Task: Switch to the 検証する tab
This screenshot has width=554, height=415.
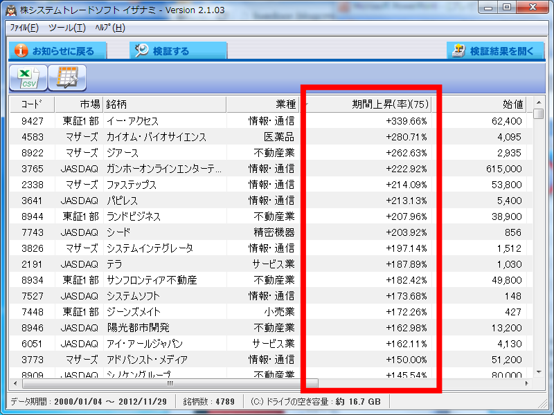Action: pos(178,50)
